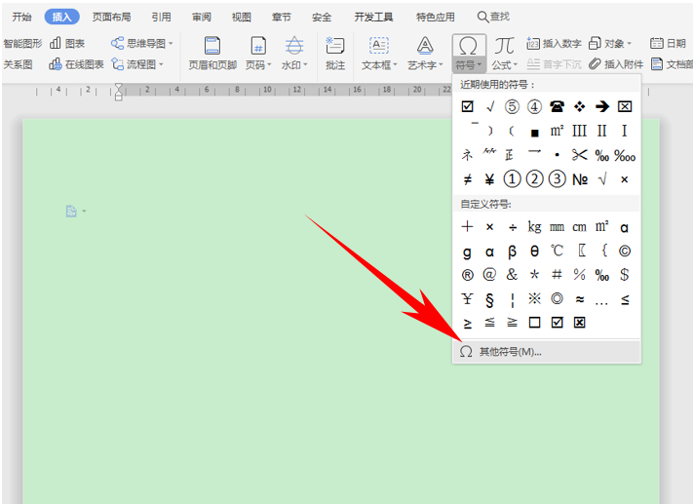Open the 对象 dropdown
The image size is (693, 504).
coord(610,43)
